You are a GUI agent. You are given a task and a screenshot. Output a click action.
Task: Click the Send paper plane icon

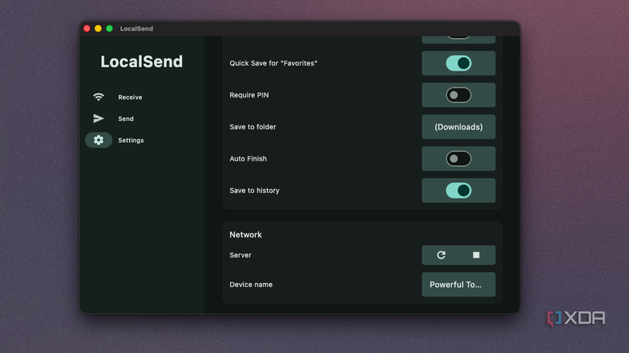98,119
